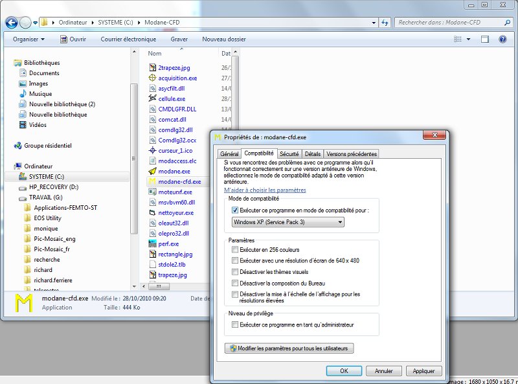Screen dimensions: 518x384
Task: Click the cellule.exe file icon
Action: [x=152, y=98]
